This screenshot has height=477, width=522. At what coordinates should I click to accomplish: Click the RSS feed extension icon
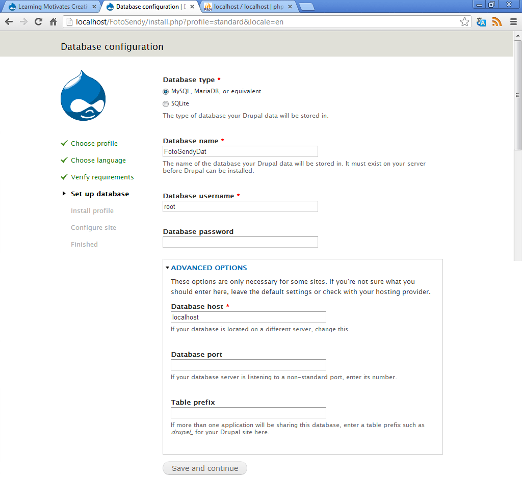(497, 22)
